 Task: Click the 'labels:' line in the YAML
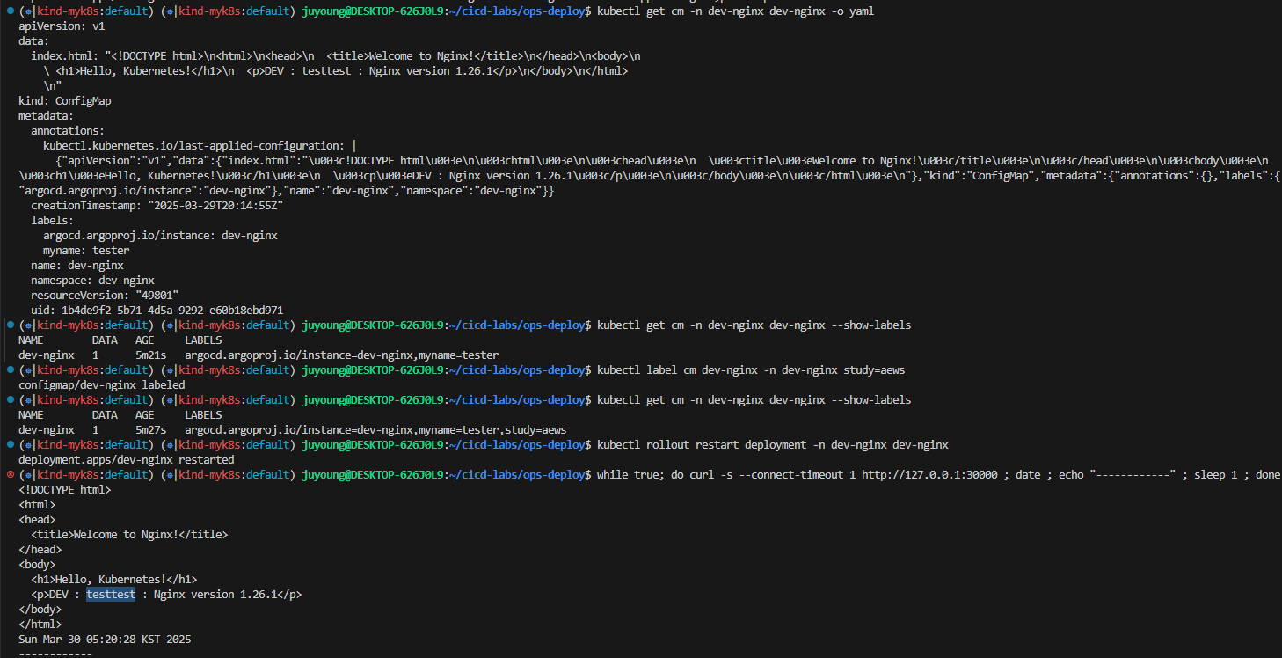(x=53, y=221)
